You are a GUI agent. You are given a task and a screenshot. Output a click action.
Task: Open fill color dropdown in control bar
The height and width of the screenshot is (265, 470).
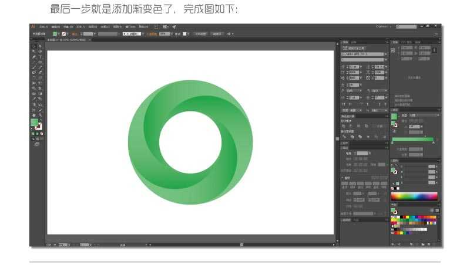59,33
